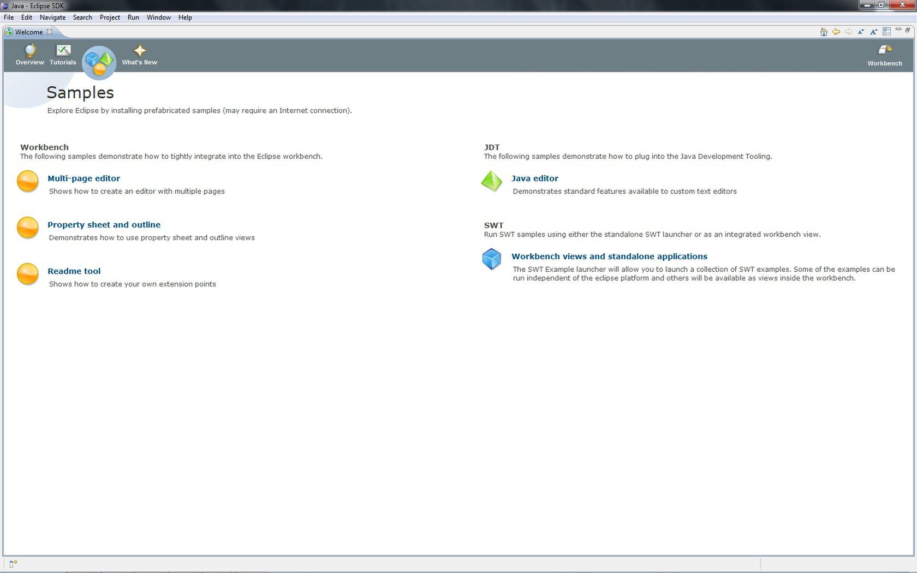This screenshot has width=917, height=573.
Task: Open the Readme tool sample link
Action: 74,271
